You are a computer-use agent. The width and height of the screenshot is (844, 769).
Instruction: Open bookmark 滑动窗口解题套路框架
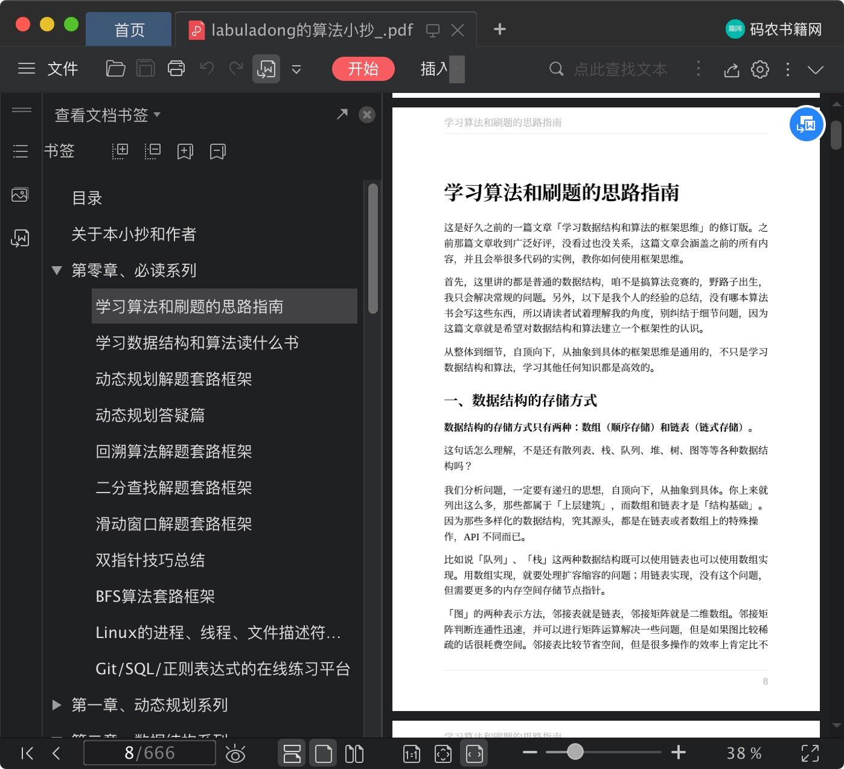pyautogui.click(x=174, y=524)
